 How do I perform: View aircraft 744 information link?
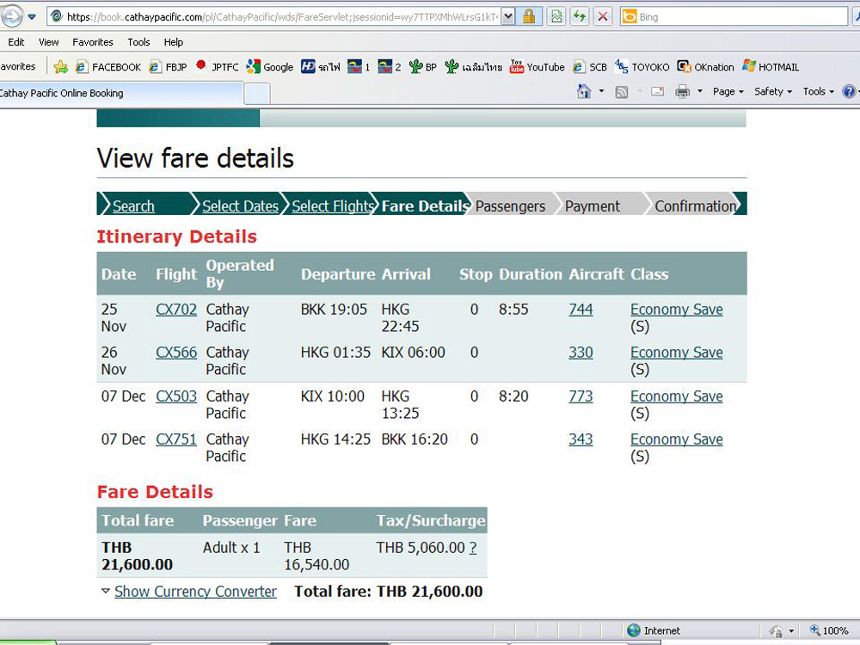tap(580, 310)
